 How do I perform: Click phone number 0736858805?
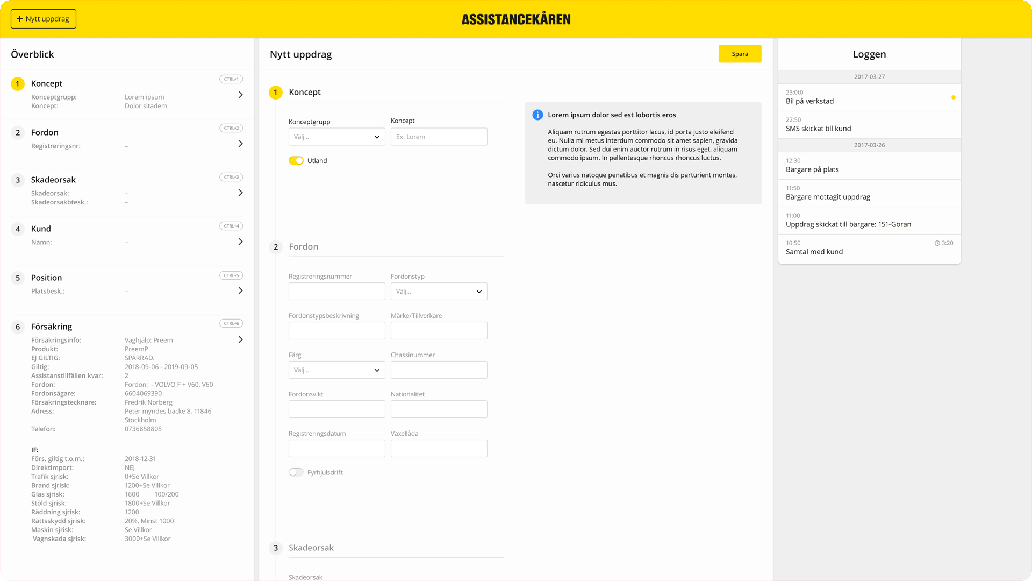tap(143, 429)
